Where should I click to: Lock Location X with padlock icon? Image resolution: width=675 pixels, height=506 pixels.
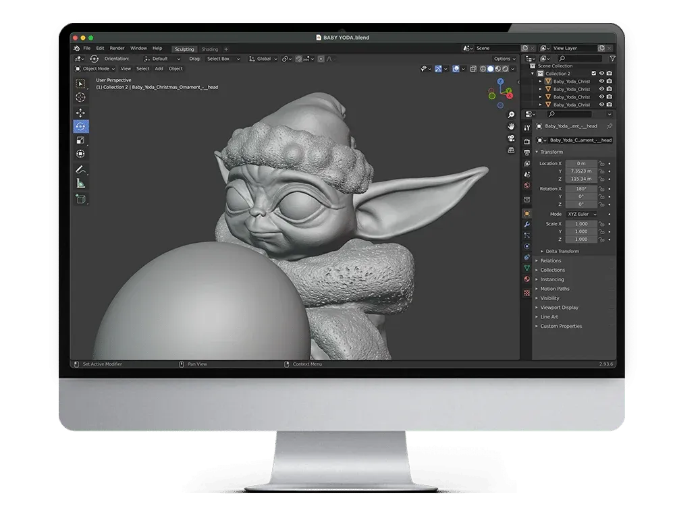click(x=602, y=163)
